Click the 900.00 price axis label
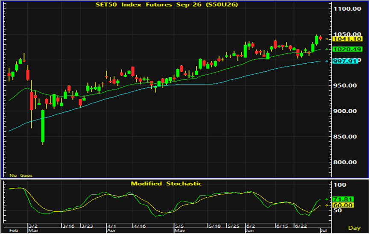The height and width of the screenshot is (234, 370). [x=345, y=111]
